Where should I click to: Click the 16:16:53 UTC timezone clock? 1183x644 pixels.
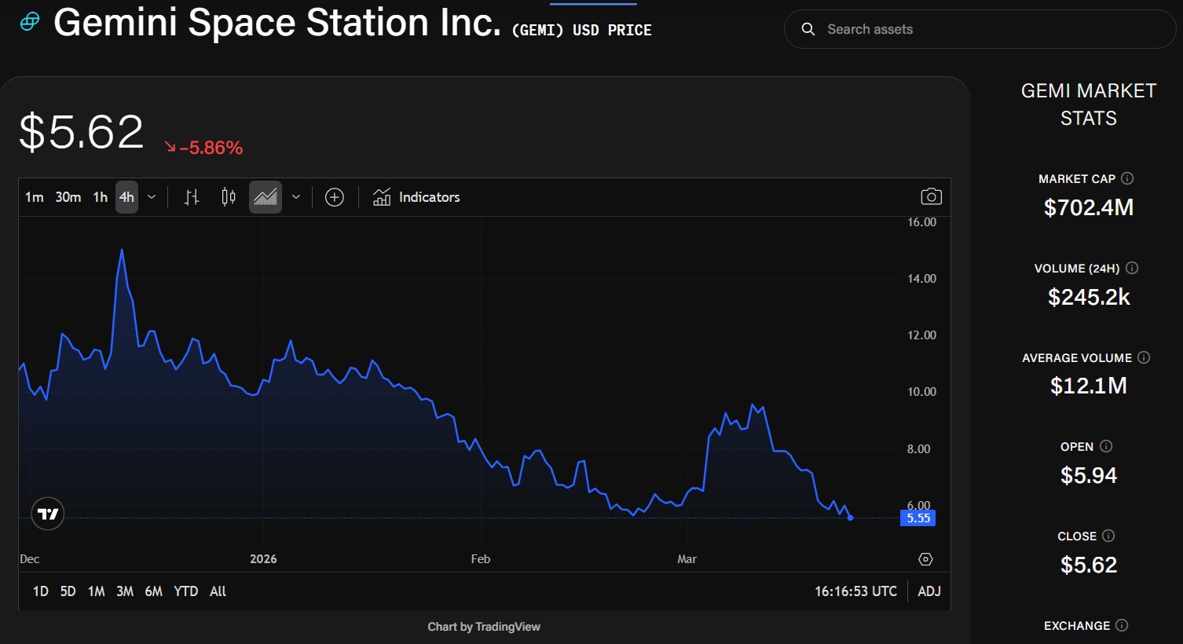pyautogui.click(x=855, y=591)
